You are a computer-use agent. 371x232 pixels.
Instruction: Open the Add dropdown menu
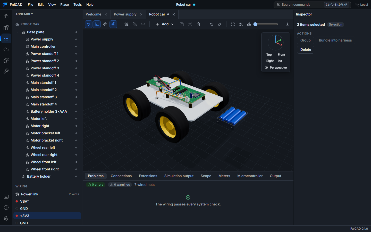coord(165,24)
